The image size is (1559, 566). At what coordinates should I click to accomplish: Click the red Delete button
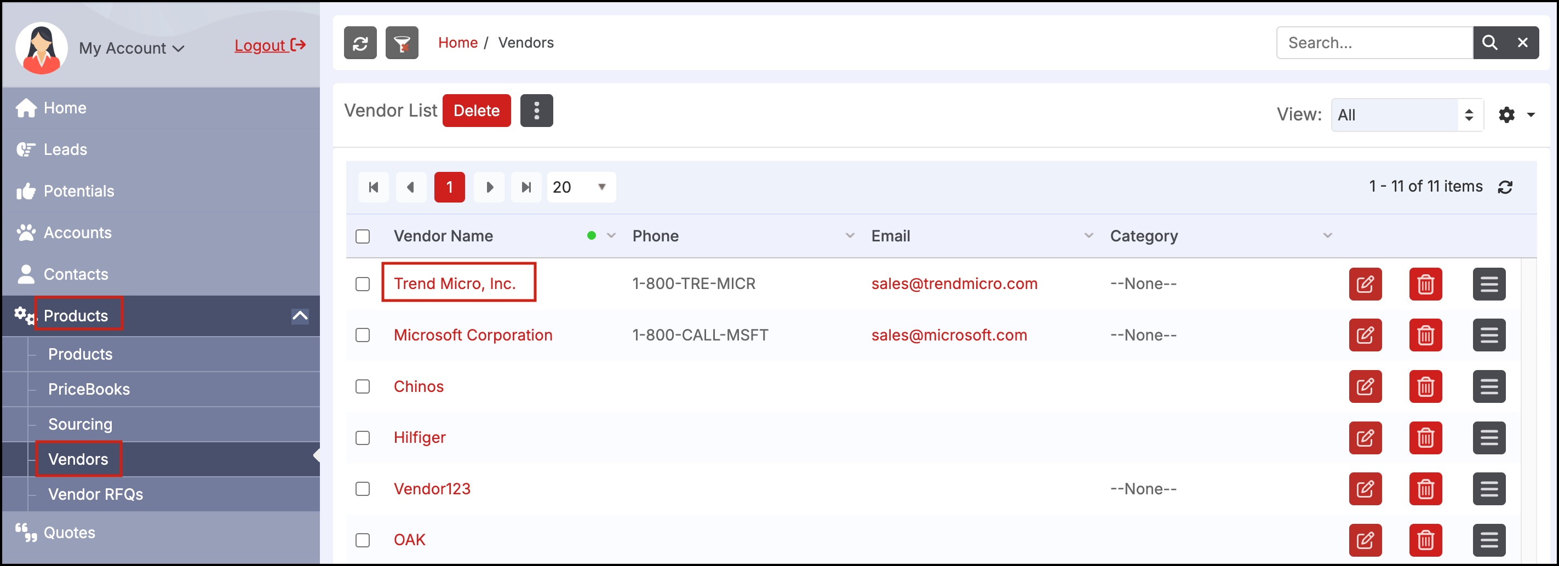point(476,111)
